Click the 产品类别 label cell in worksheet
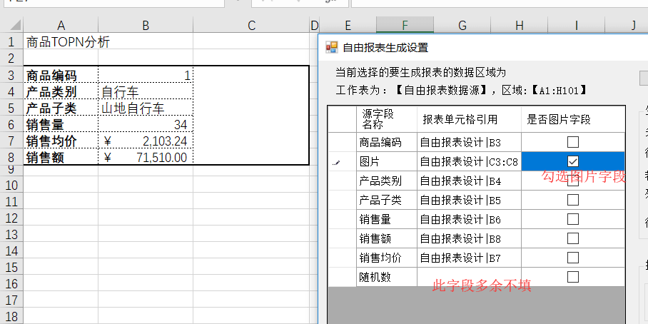Screen dimensions: 648x324 (x=61, y=91)
